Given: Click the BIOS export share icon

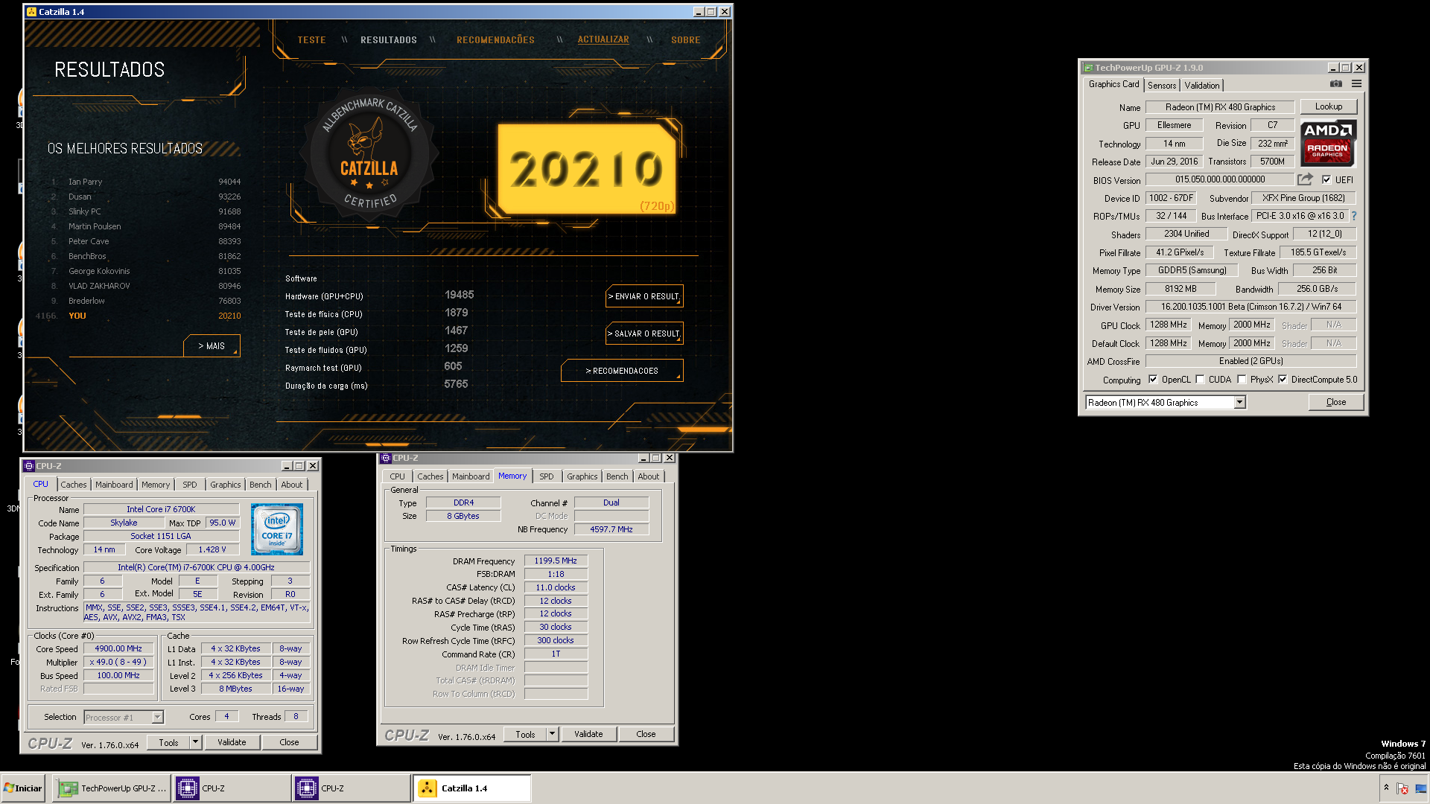Looking at the screenshot, I should tap(1305, 179).
